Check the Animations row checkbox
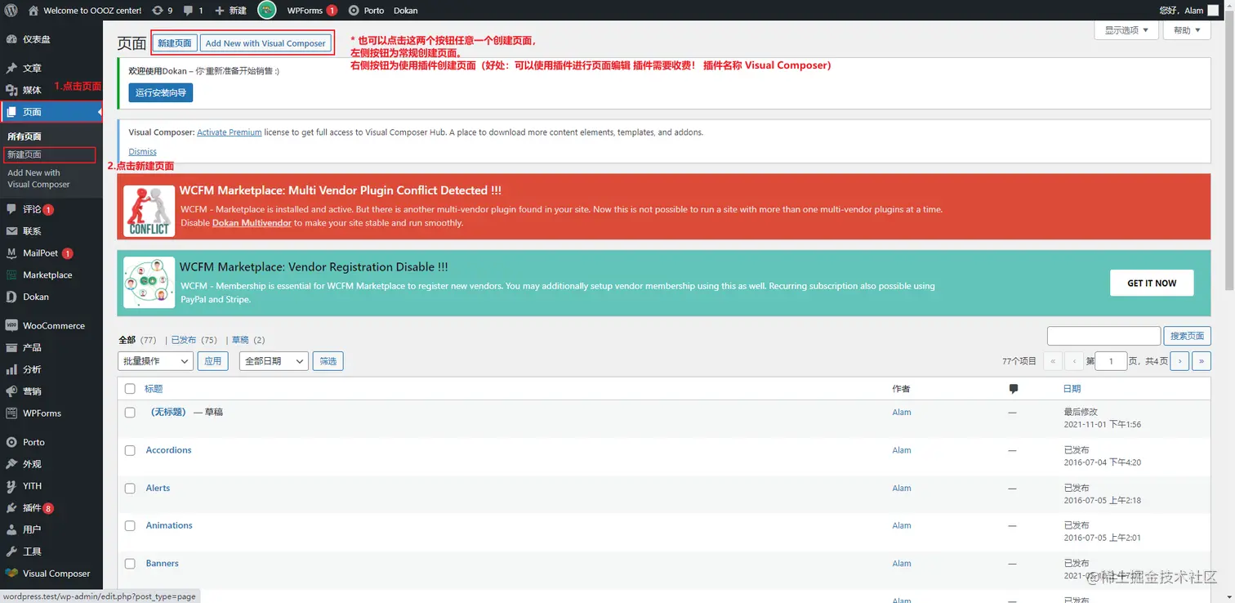The height and width of the screenshot is (603, 1235). click(130, 525)
